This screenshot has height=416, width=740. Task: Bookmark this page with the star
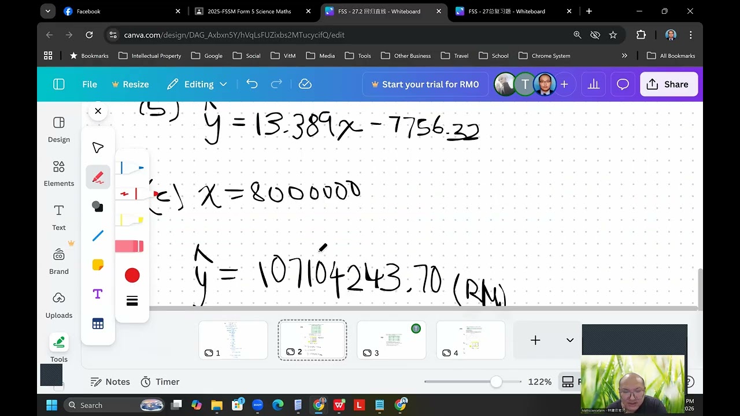click(613, 35)
